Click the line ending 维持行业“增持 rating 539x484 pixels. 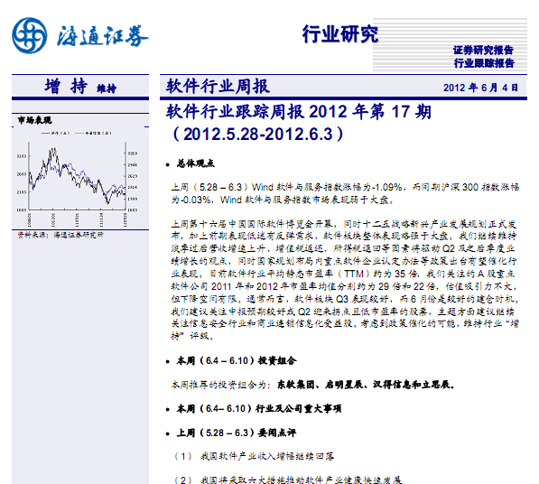(x=345, y=323)
